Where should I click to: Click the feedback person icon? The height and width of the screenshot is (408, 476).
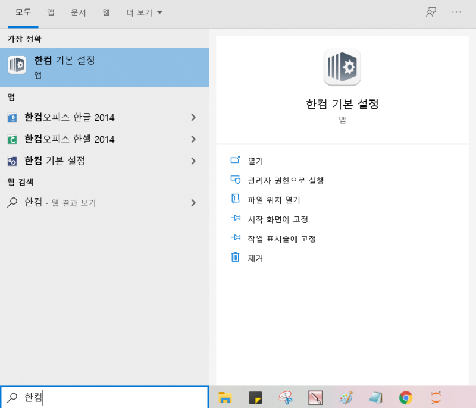point(431,12)
